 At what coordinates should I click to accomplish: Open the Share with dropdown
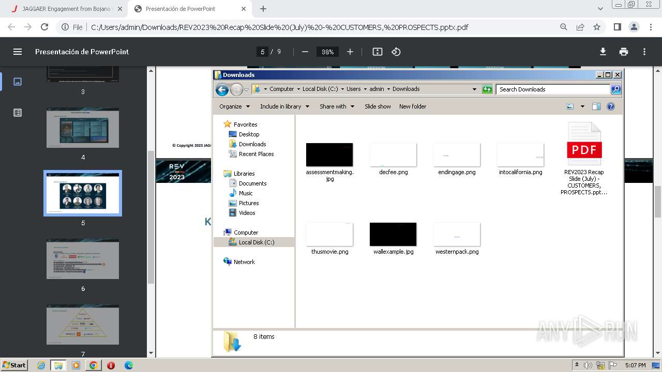tap(337, 106)
